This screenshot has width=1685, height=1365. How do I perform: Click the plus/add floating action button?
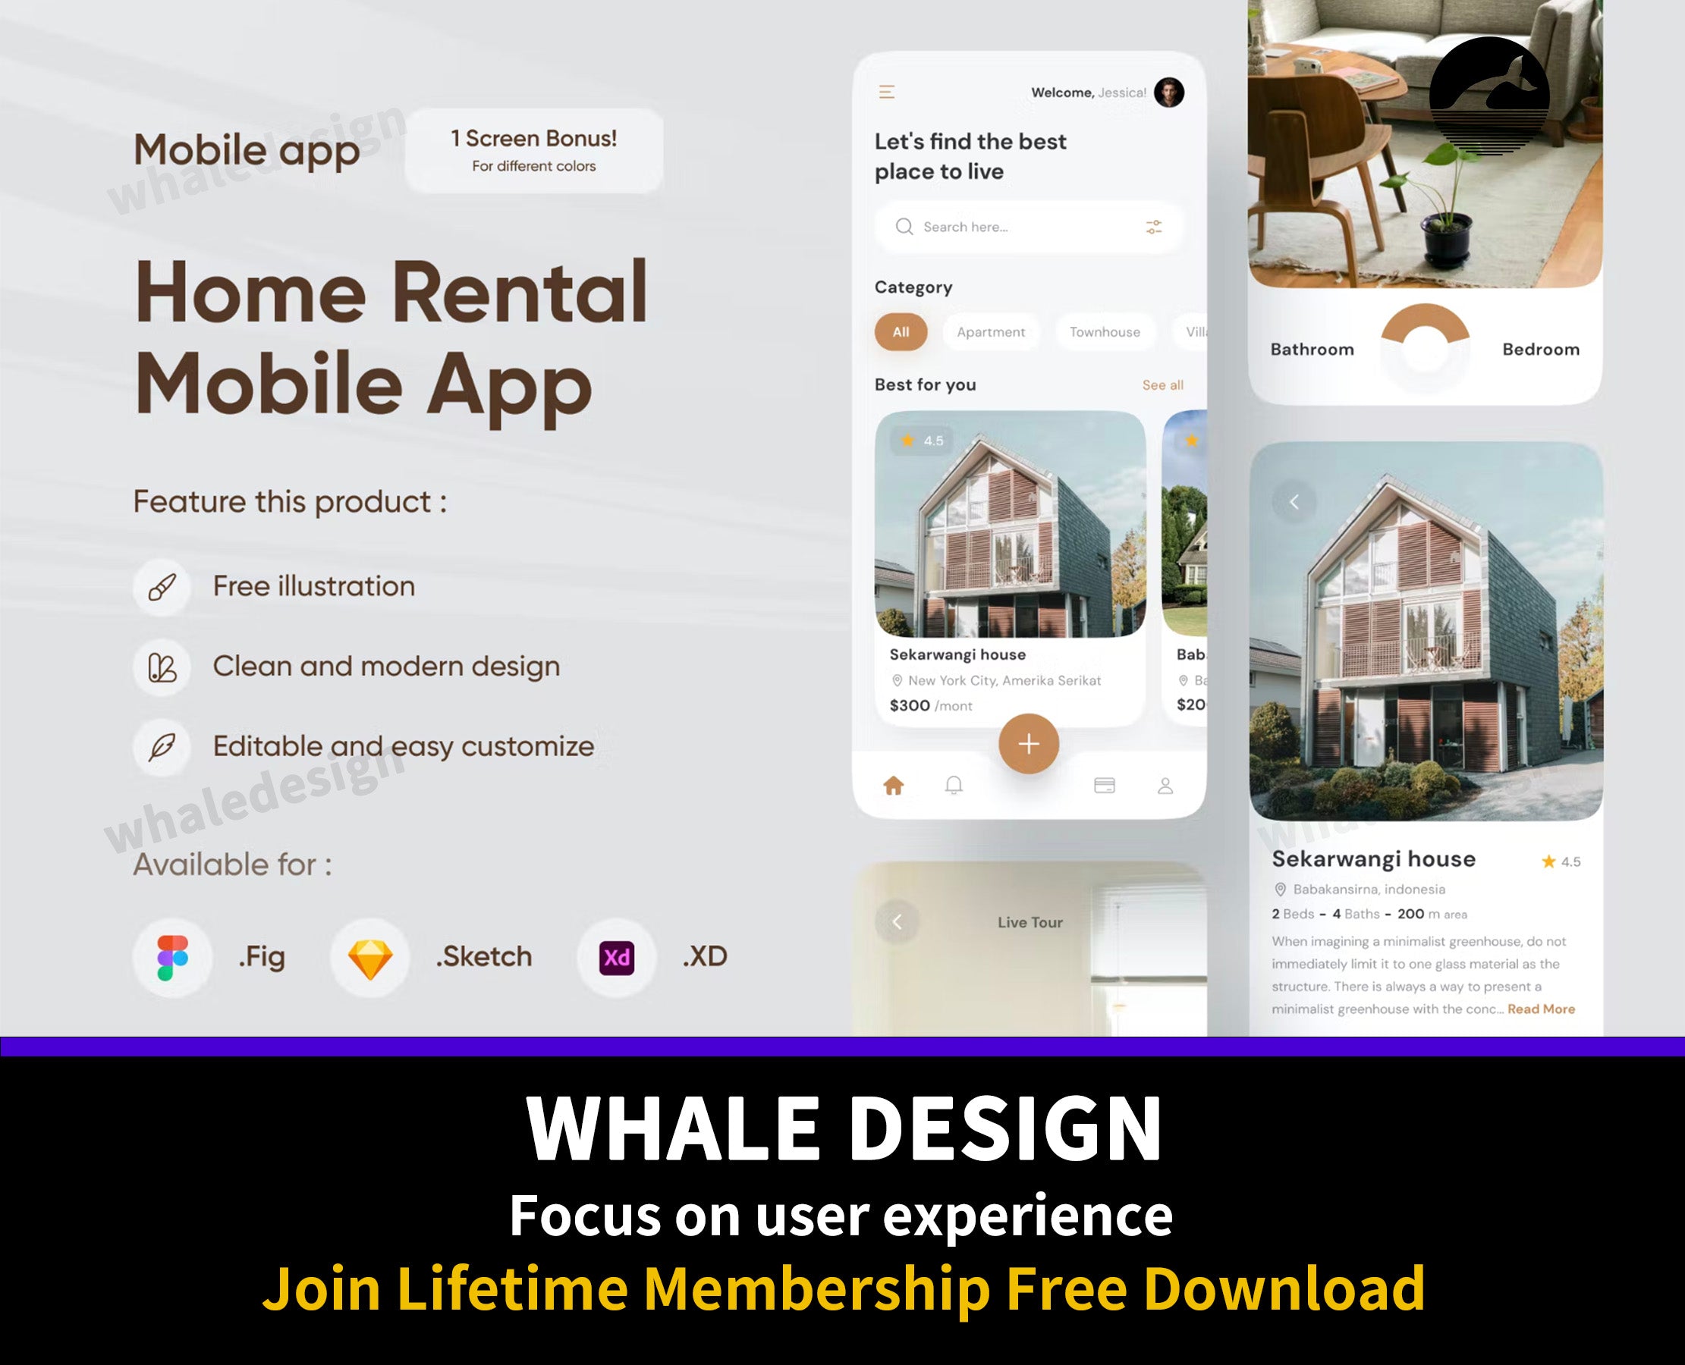[x=1029, y=744]
